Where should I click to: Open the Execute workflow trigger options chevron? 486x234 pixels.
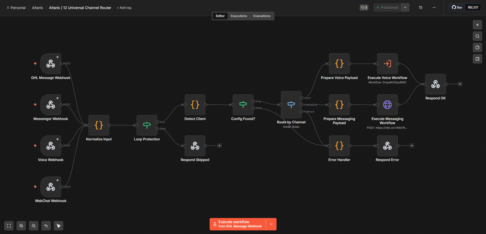[271, 224]
